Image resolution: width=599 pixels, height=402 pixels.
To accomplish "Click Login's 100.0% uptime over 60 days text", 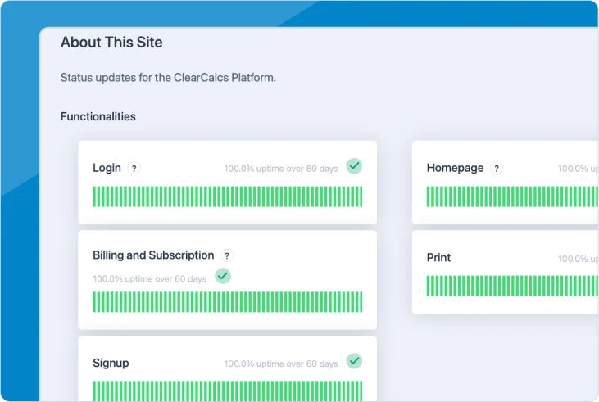I will point(281,169).
